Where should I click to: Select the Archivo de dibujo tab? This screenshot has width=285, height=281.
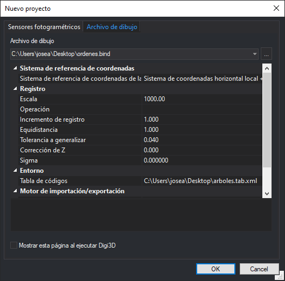(x=112, y=27)
